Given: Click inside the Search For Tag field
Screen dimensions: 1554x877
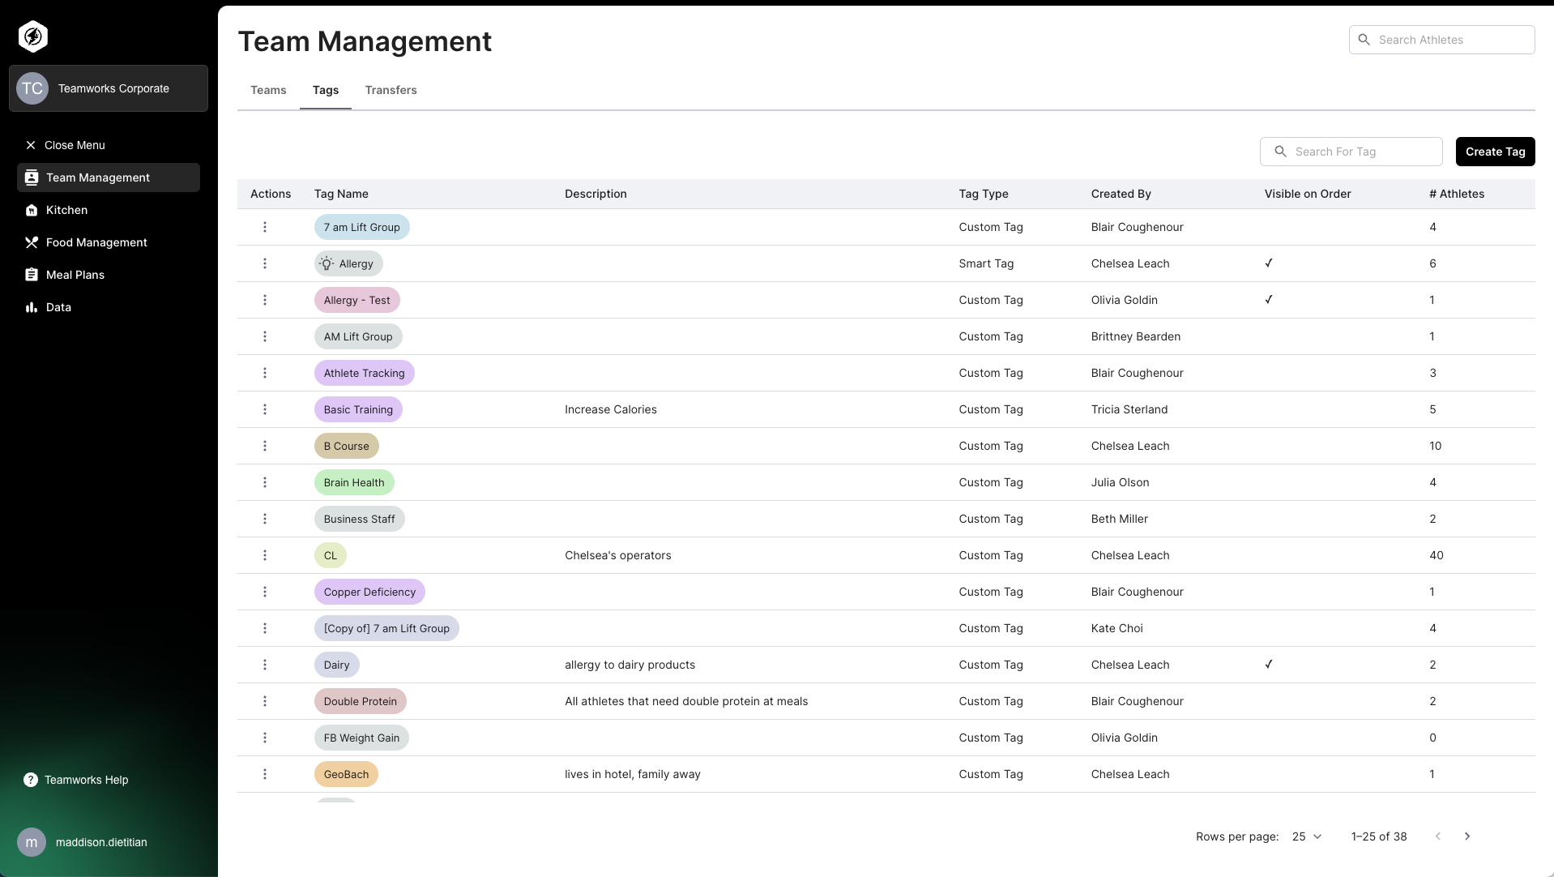Looking at the screenshot, I should pos(1351,152).
